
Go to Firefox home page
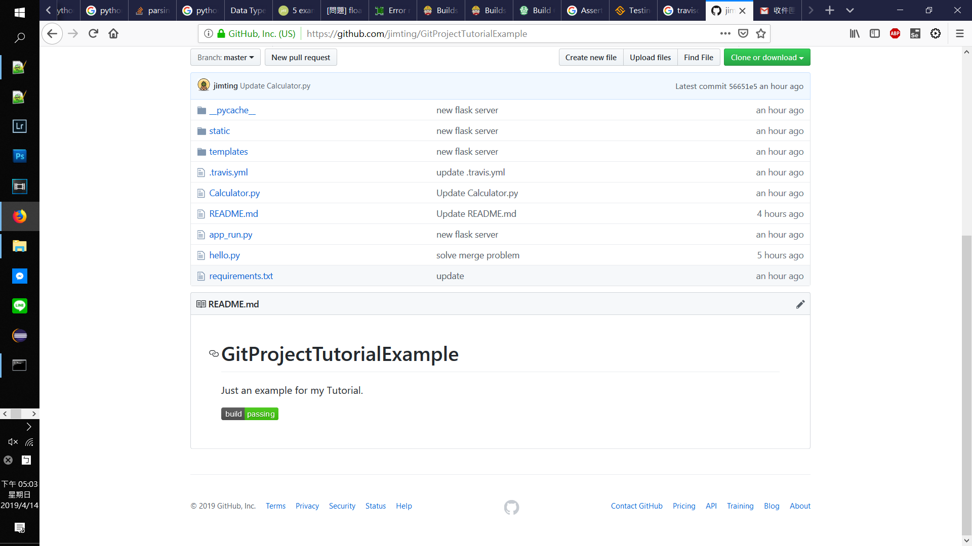[113, 33]
